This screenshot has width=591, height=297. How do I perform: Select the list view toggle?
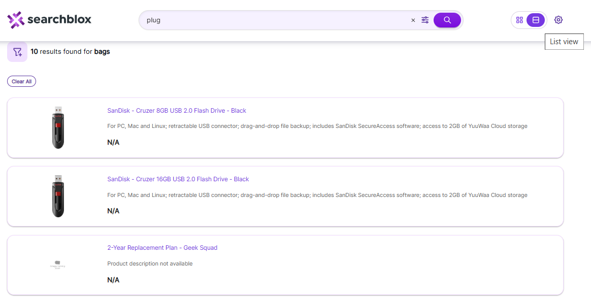536,20
